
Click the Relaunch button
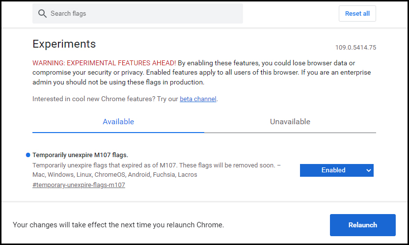[x=362, y=225]
